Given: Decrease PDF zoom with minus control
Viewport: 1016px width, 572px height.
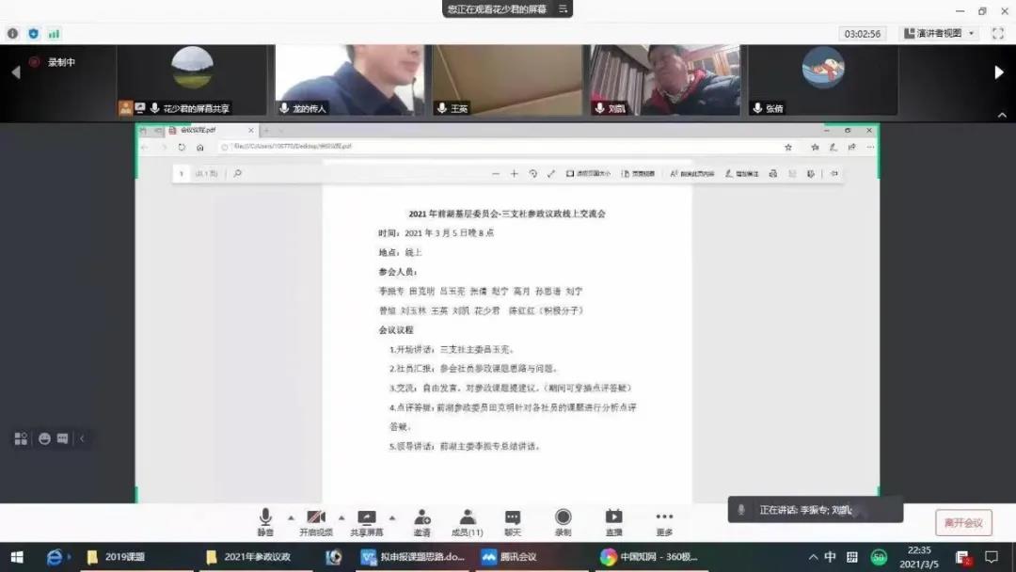Looking at the screenshot, I should 496,173.
